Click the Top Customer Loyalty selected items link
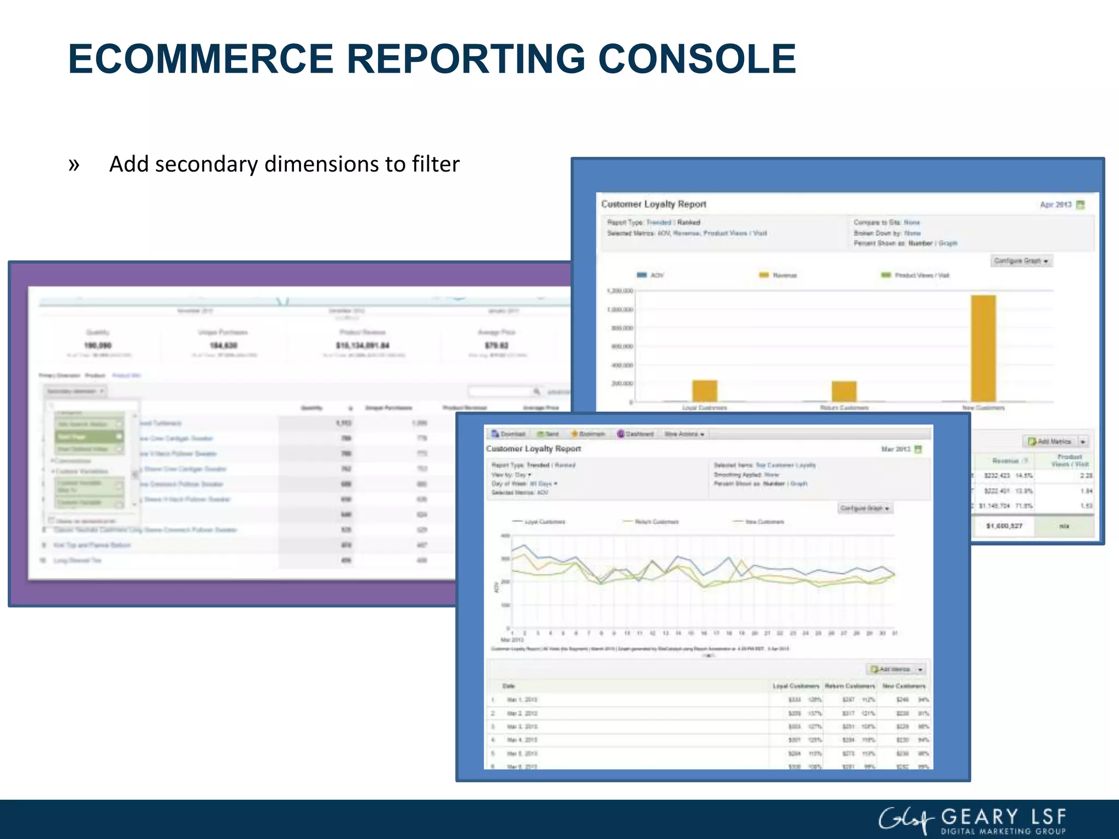Screen dimensions: 1119x839 [x=786, y=465]
